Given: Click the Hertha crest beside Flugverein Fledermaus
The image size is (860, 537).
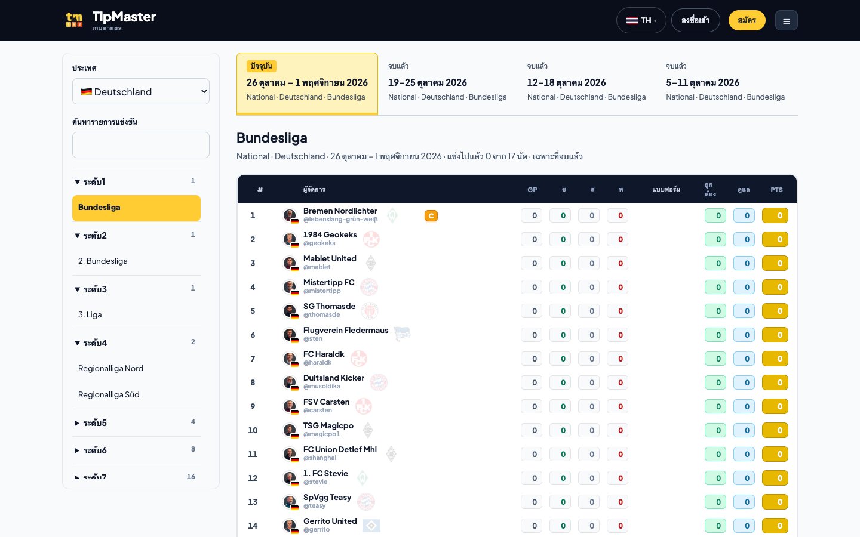Looking at the screenshot, I should coord(403,335).
